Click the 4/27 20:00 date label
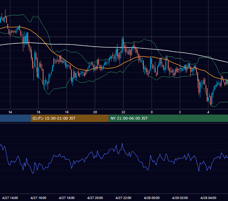 [x=95, y=198]
